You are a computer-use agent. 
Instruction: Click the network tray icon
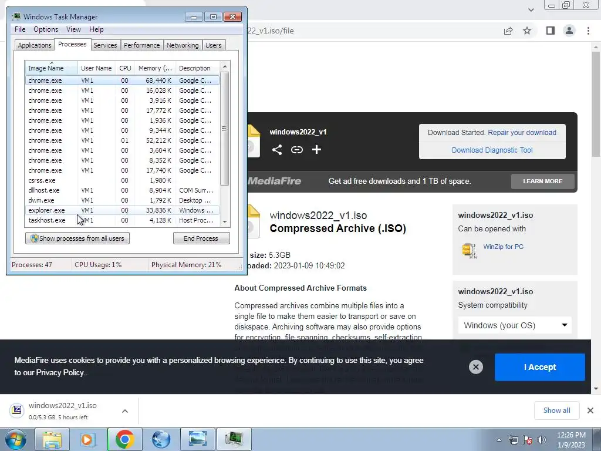pyautogui.click(x=513, y=440)
